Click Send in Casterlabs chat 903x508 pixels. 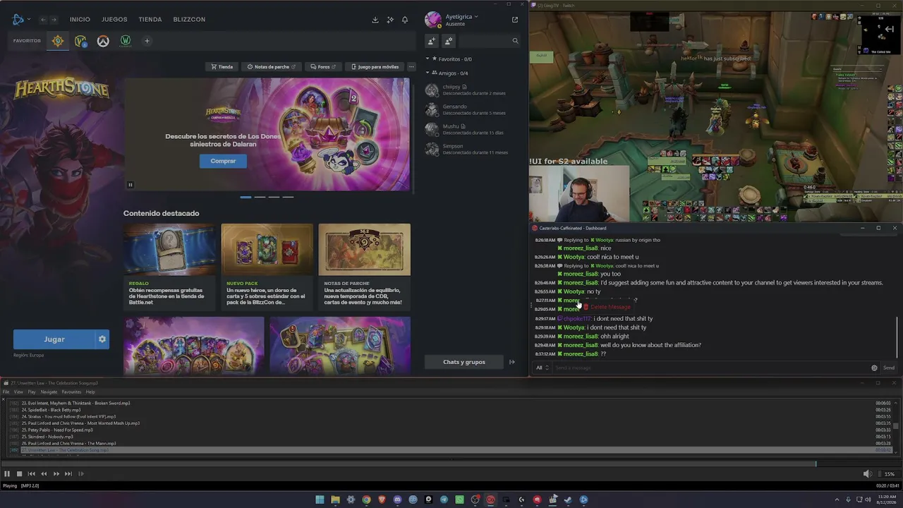click(889, 368)
